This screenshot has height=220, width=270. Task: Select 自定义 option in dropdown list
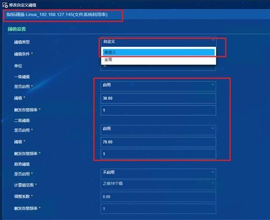[158, 52]
